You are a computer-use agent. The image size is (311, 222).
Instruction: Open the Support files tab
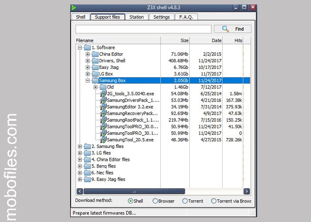pyautogui.click(x=108, y=17)
